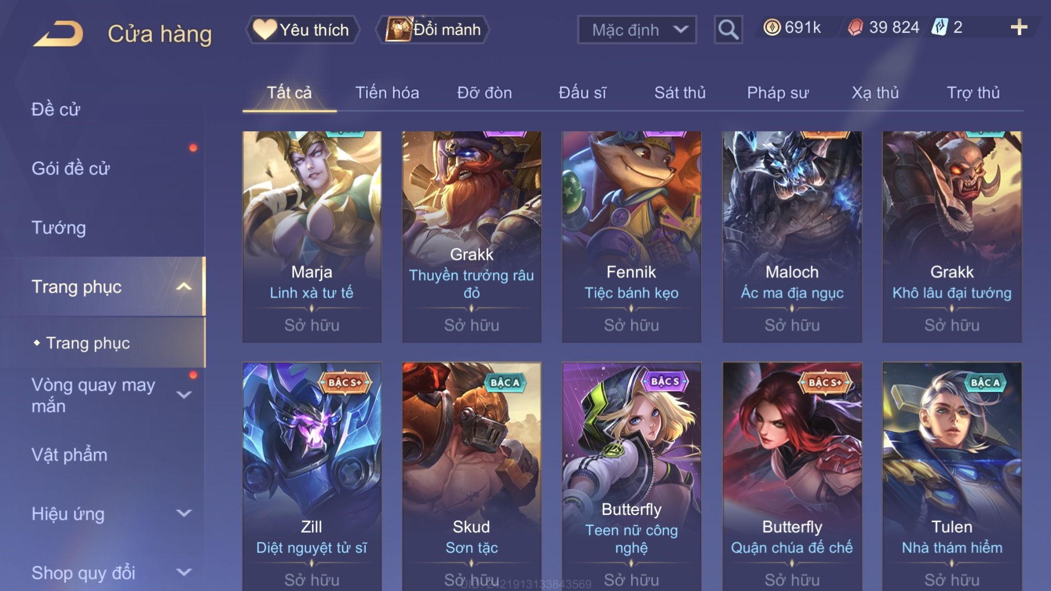Tap the blue voucher ticket icon
The image size is (1051, 591).
pos(940,27)
